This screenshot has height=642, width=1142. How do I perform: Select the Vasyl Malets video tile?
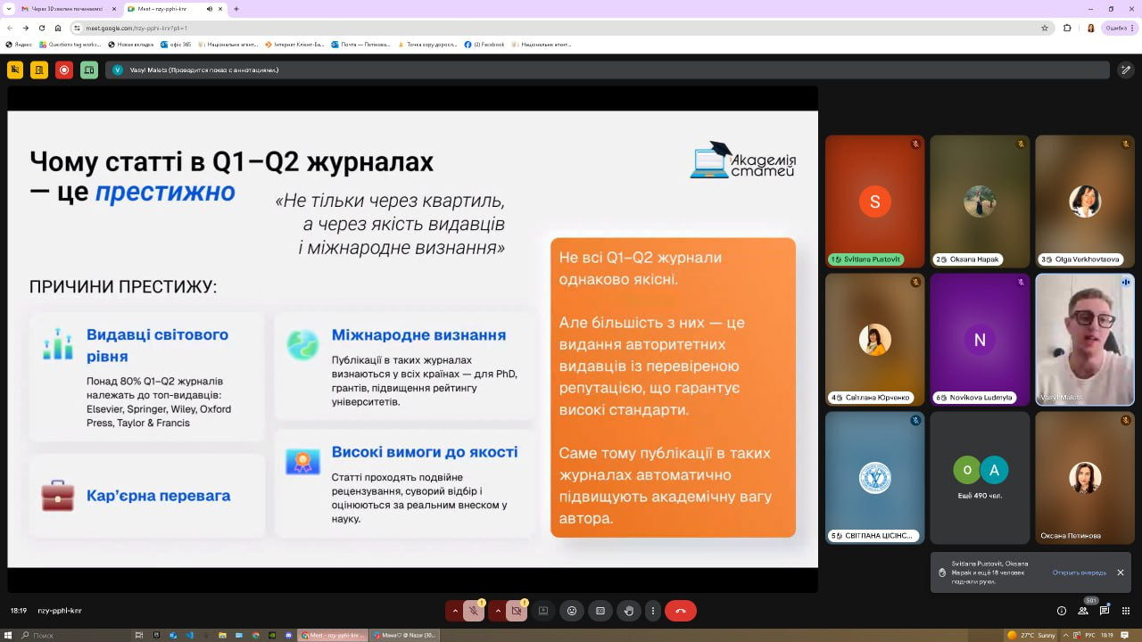pos(1085,340)
